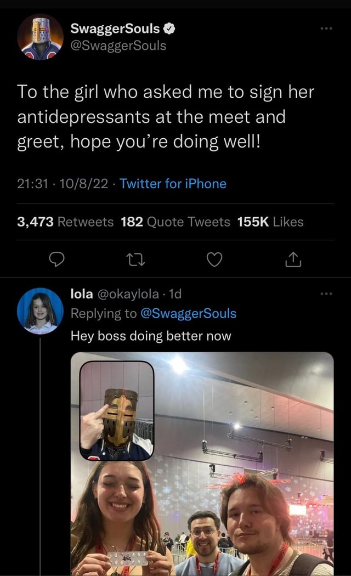Screen dimensions: 351x576
Task: Click the Twitter for iPhone source link
Action: (173, 184)
